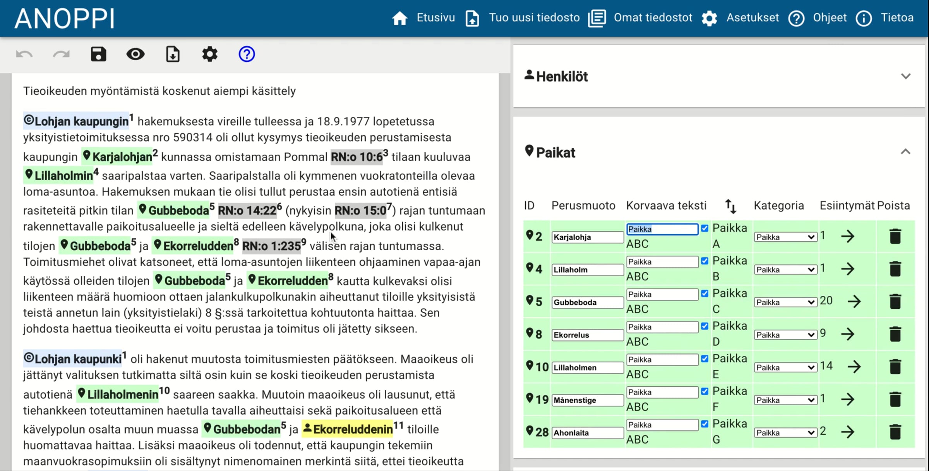Click Korvaava teksti field in Karjalohja row
The height and width of the screenshot is (471, 929).
(x=662, y=229)
